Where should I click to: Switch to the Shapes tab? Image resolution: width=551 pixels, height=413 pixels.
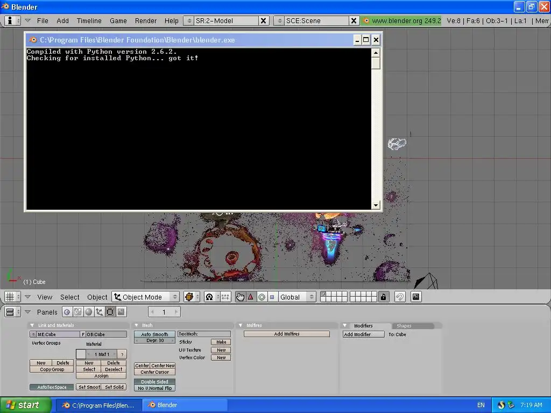point(412,326)
